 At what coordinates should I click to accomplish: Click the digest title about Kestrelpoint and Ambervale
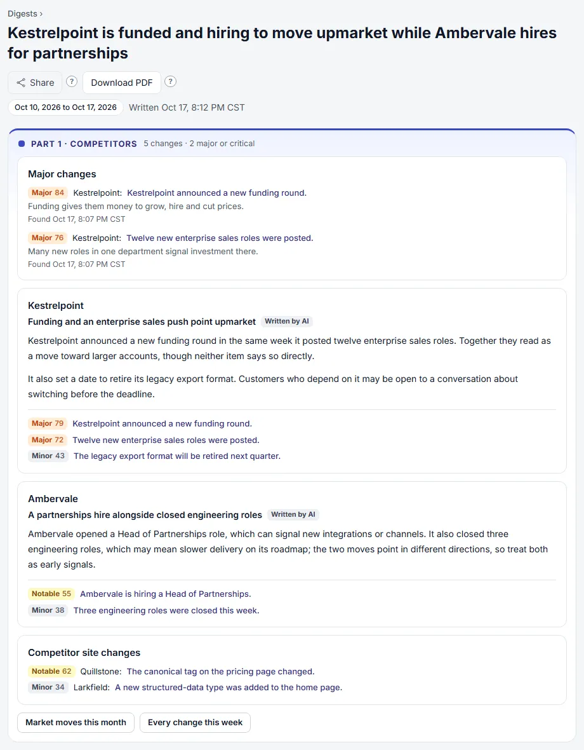tap(282, 43)
